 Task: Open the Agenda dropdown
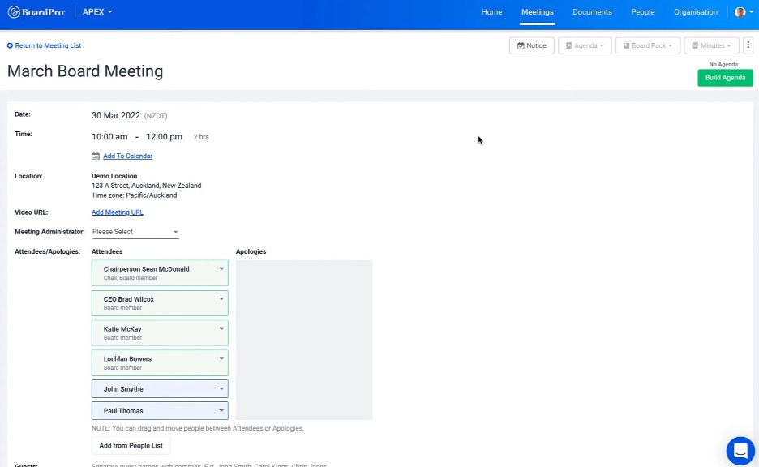[585, 45]
